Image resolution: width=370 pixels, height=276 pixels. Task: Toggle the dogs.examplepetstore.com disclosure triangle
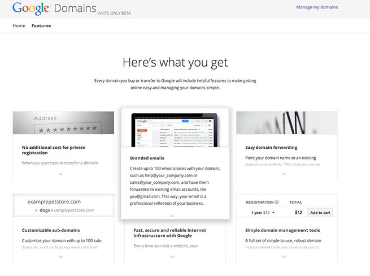tap(36, 210)
